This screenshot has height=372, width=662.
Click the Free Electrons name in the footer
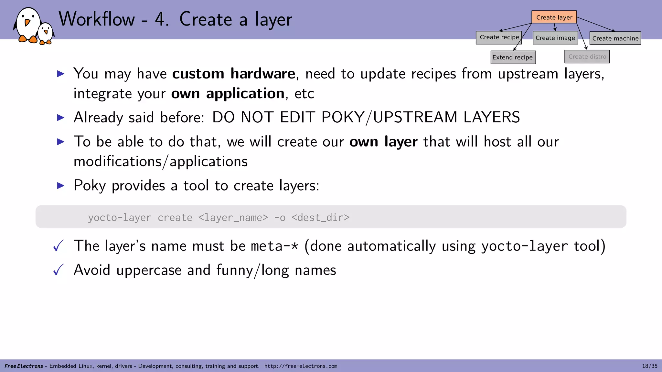24,366
